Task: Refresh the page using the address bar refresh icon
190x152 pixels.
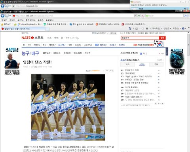Action: [x=139, y=16]
